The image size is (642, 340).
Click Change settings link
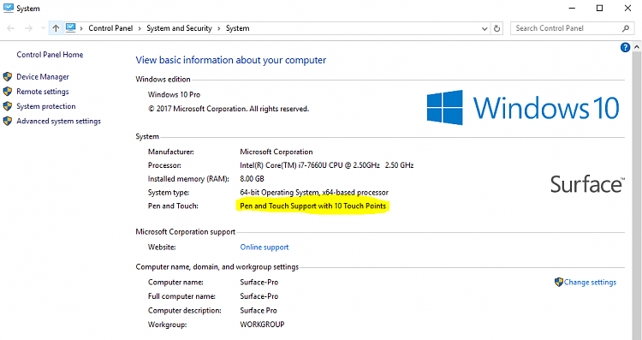(590, 283)
